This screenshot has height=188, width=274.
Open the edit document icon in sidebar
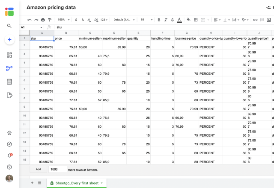(x=9, y=95)
